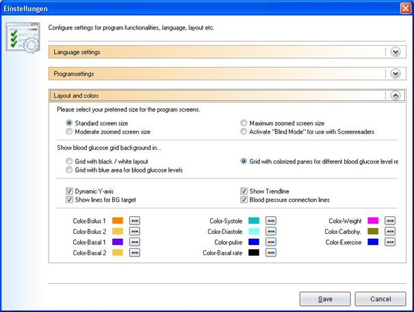
Task: Collapse the Layout and colors section chevron
Action: click(x=395, y=96)
